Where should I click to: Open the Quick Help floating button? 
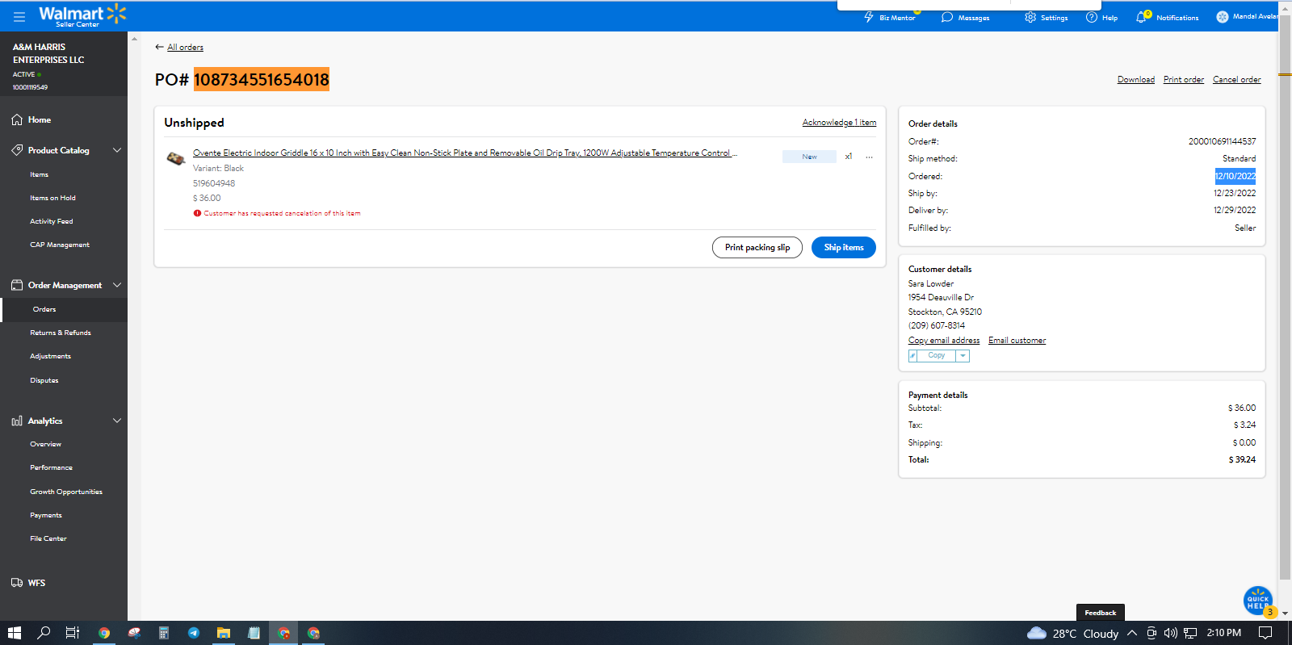pos(1258,601)
